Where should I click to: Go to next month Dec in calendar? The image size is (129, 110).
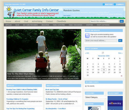[120, 53]
